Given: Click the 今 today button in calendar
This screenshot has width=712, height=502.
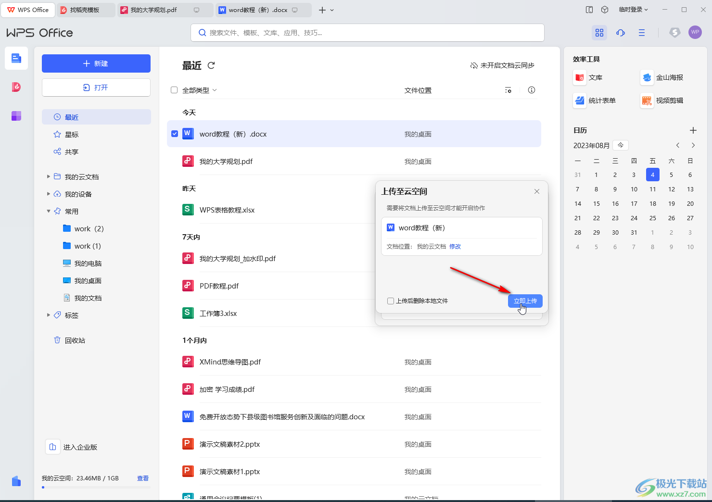Looking at the screenshot, I should (621, 145).
